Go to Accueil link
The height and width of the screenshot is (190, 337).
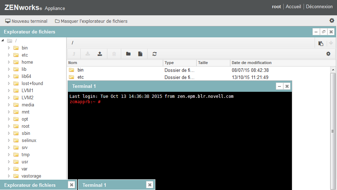point(293,7)
